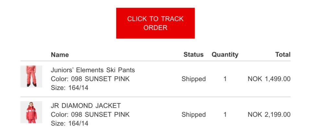Open the JR DIAMOND JACKET item
The height and width of the screenshot is (131, 311).
(86, 106)
